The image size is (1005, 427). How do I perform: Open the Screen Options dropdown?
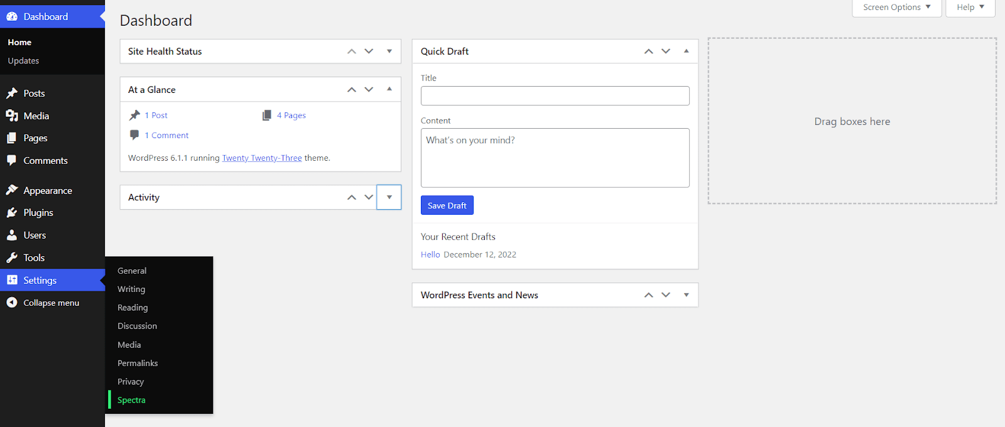coord(897,8)
